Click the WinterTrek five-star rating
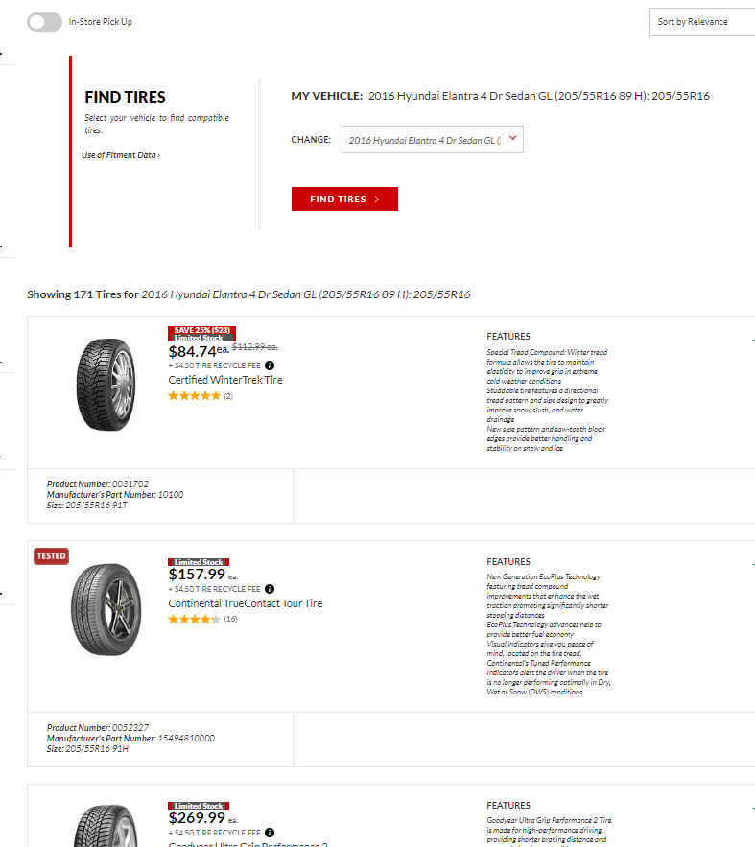This screenshot has width=755, height=847. (x=194, y=396)
